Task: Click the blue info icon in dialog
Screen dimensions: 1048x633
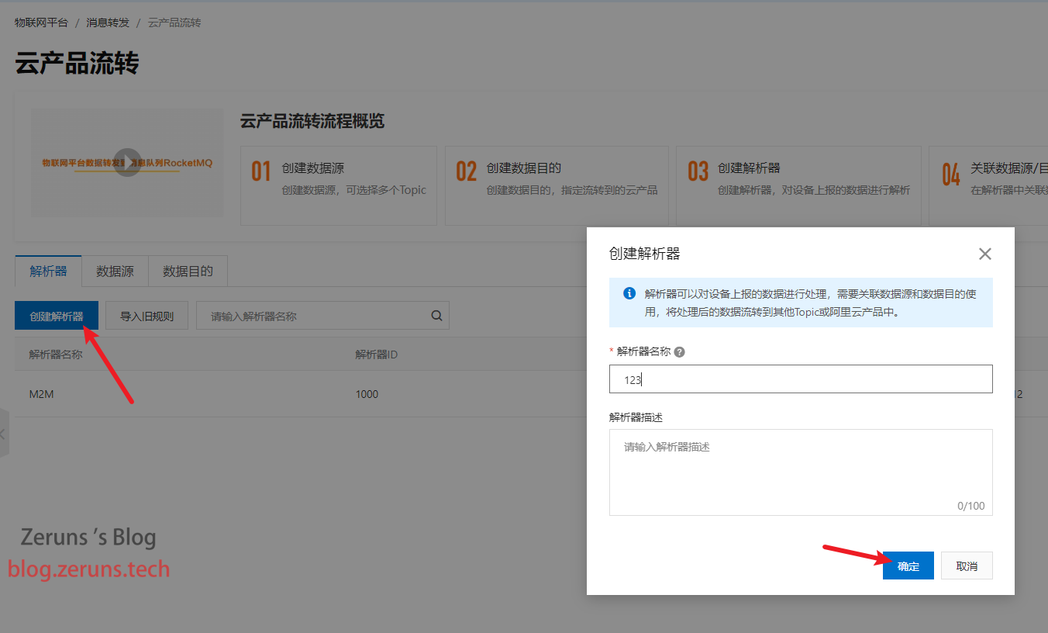Action: [629, 294]
